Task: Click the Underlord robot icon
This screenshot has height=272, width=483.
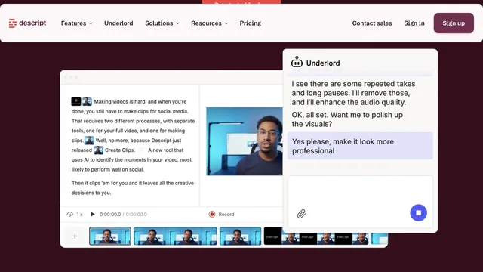Action: [297, 62]
